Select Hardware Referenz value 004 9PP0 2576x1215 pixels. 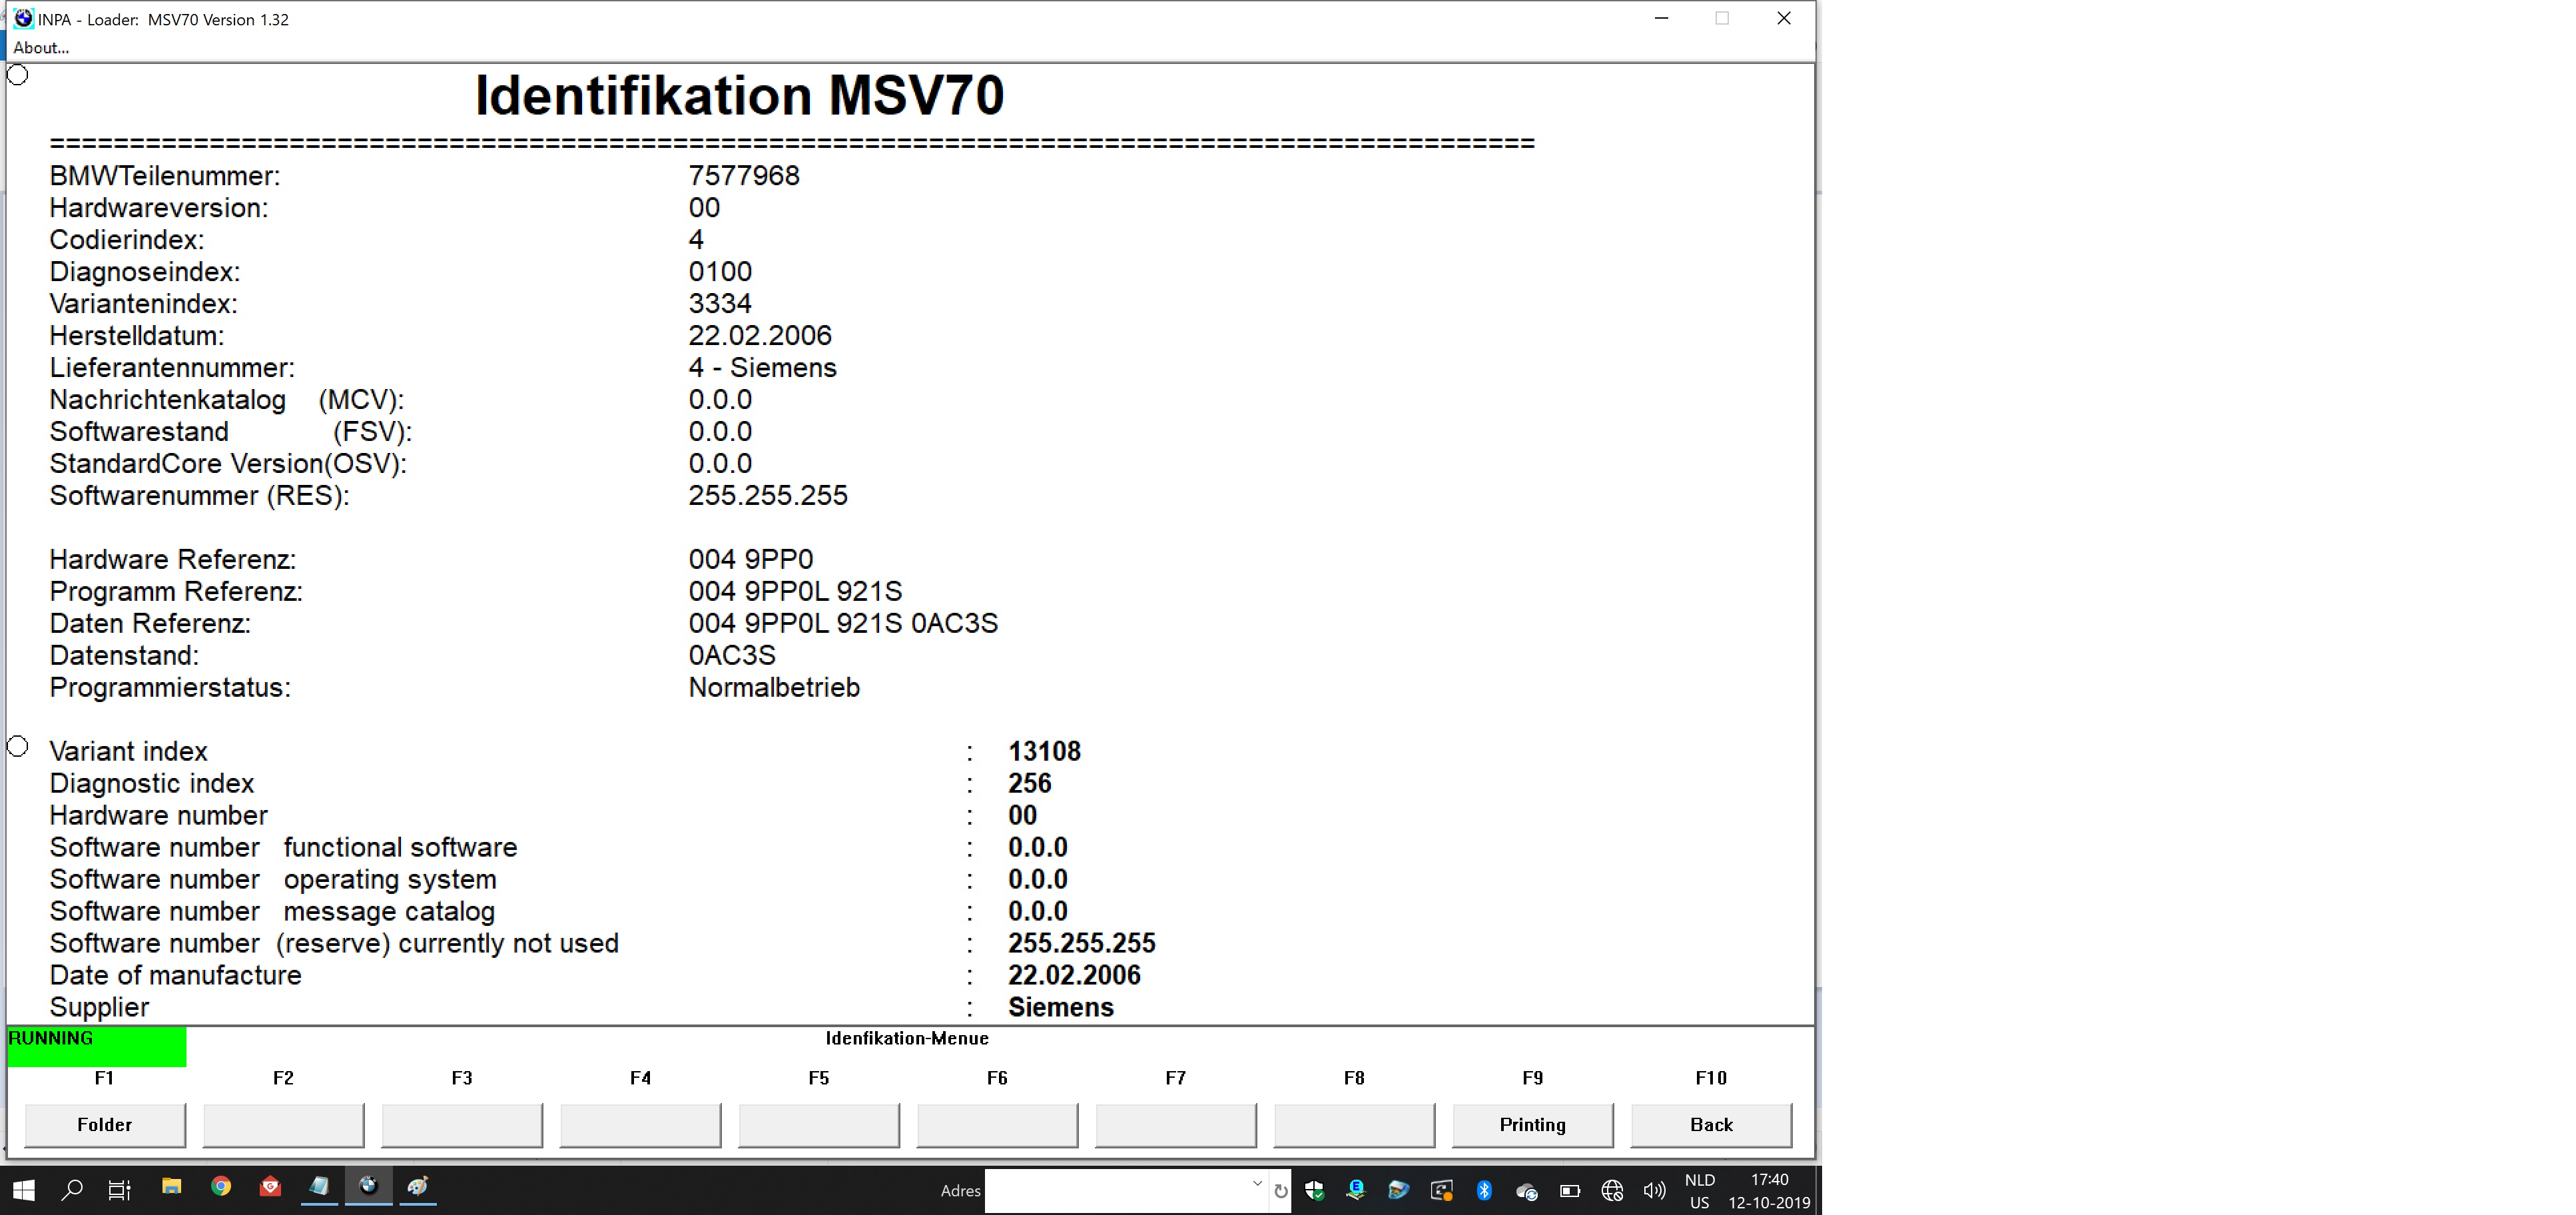751,560
